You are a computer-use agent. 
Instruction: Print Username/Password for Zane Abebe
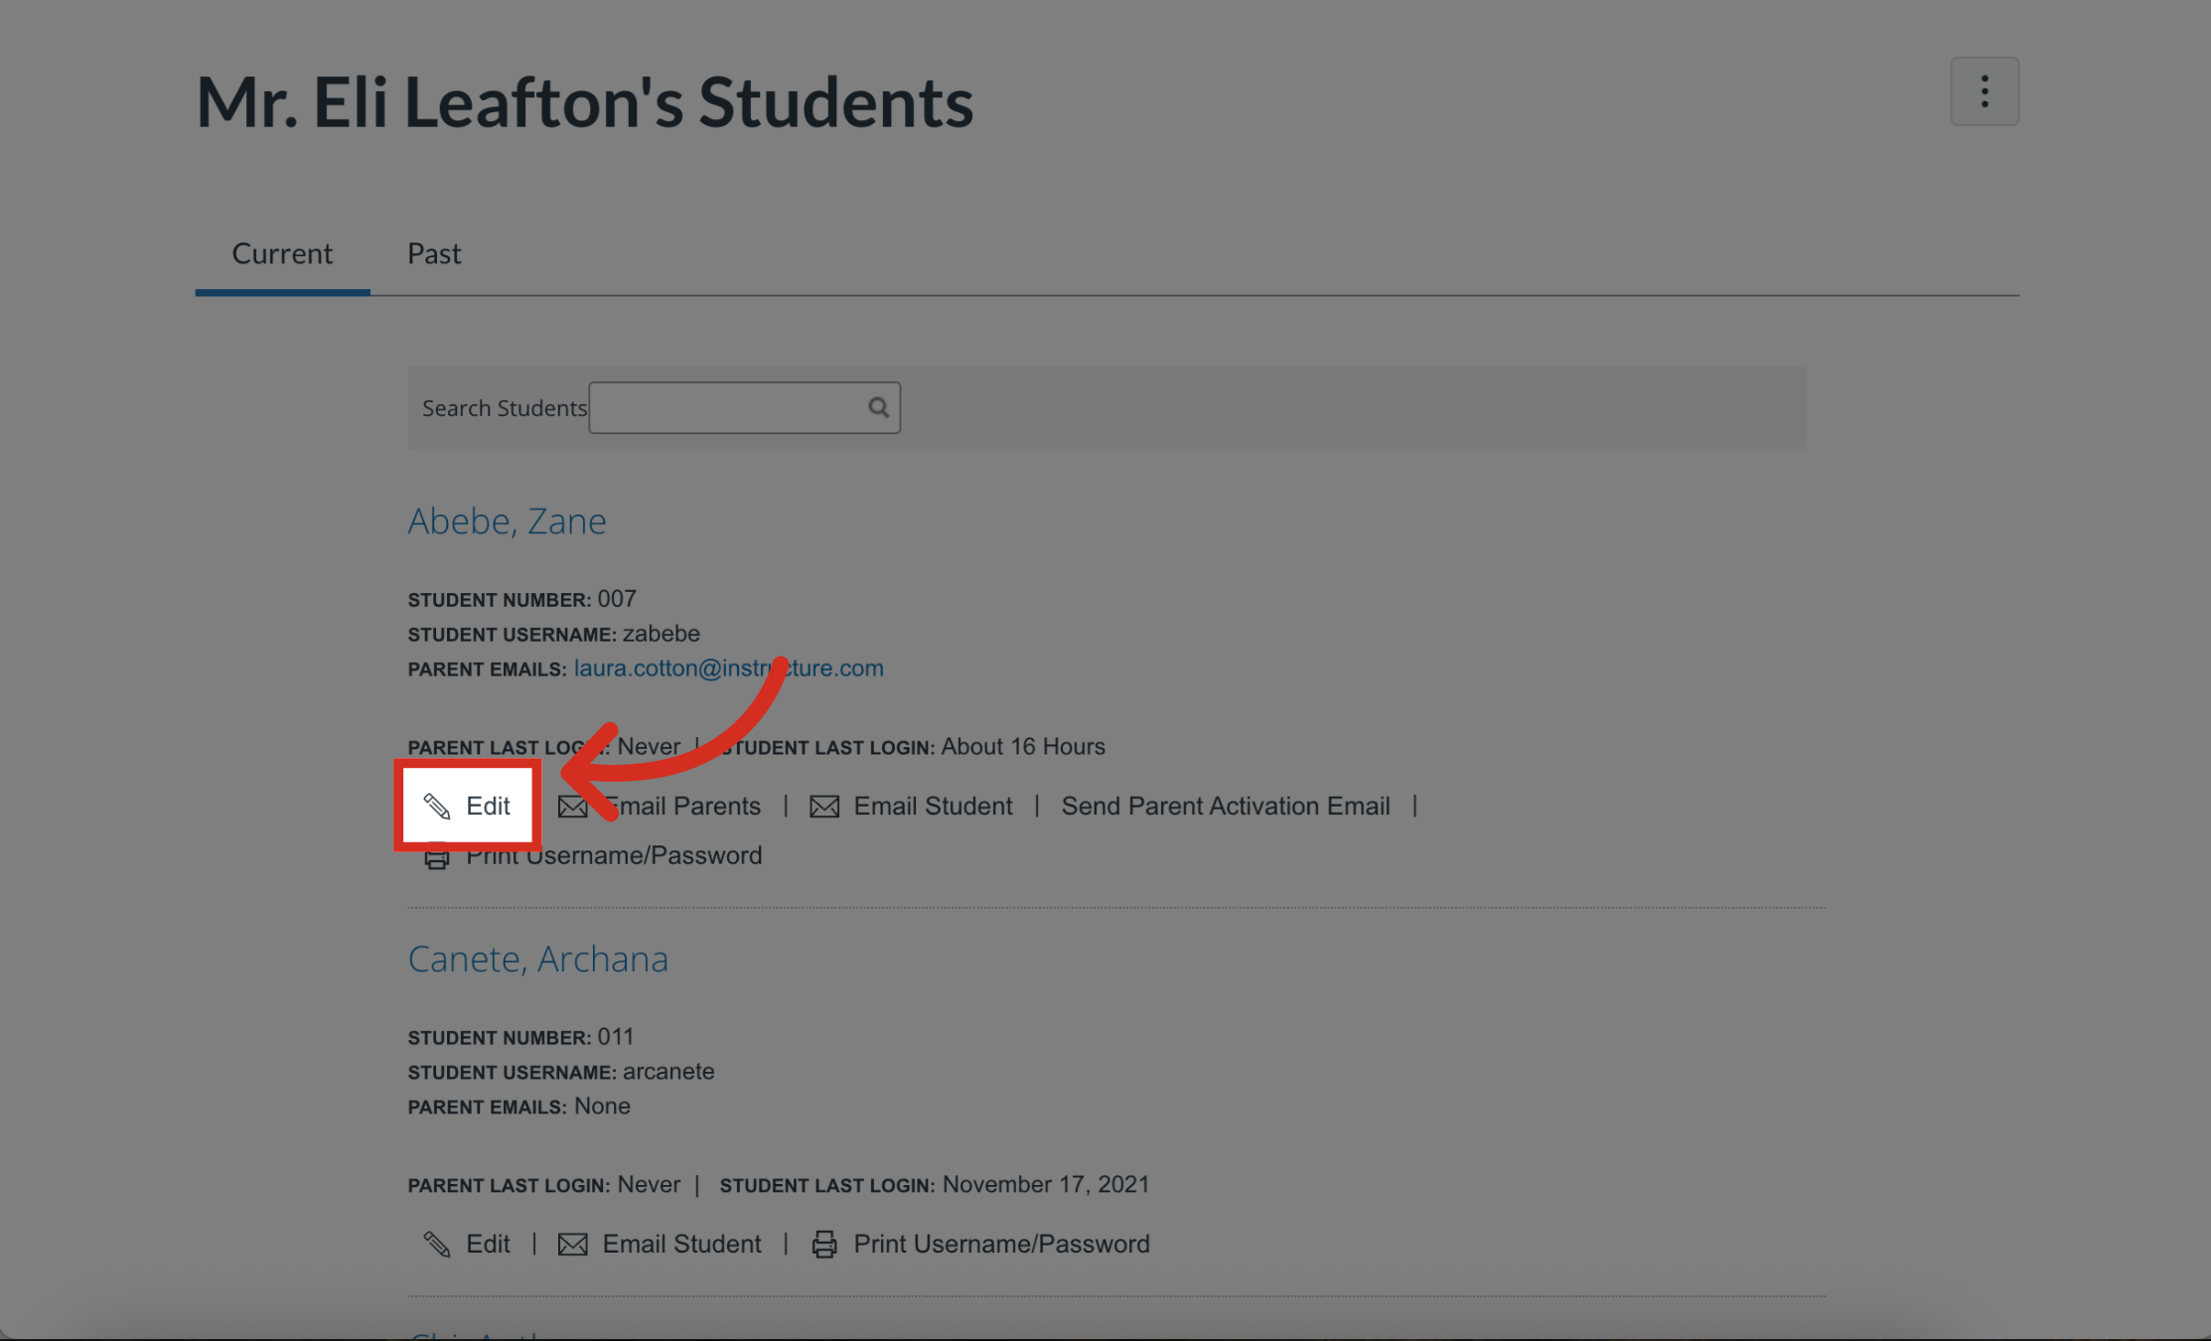(613, 855)
